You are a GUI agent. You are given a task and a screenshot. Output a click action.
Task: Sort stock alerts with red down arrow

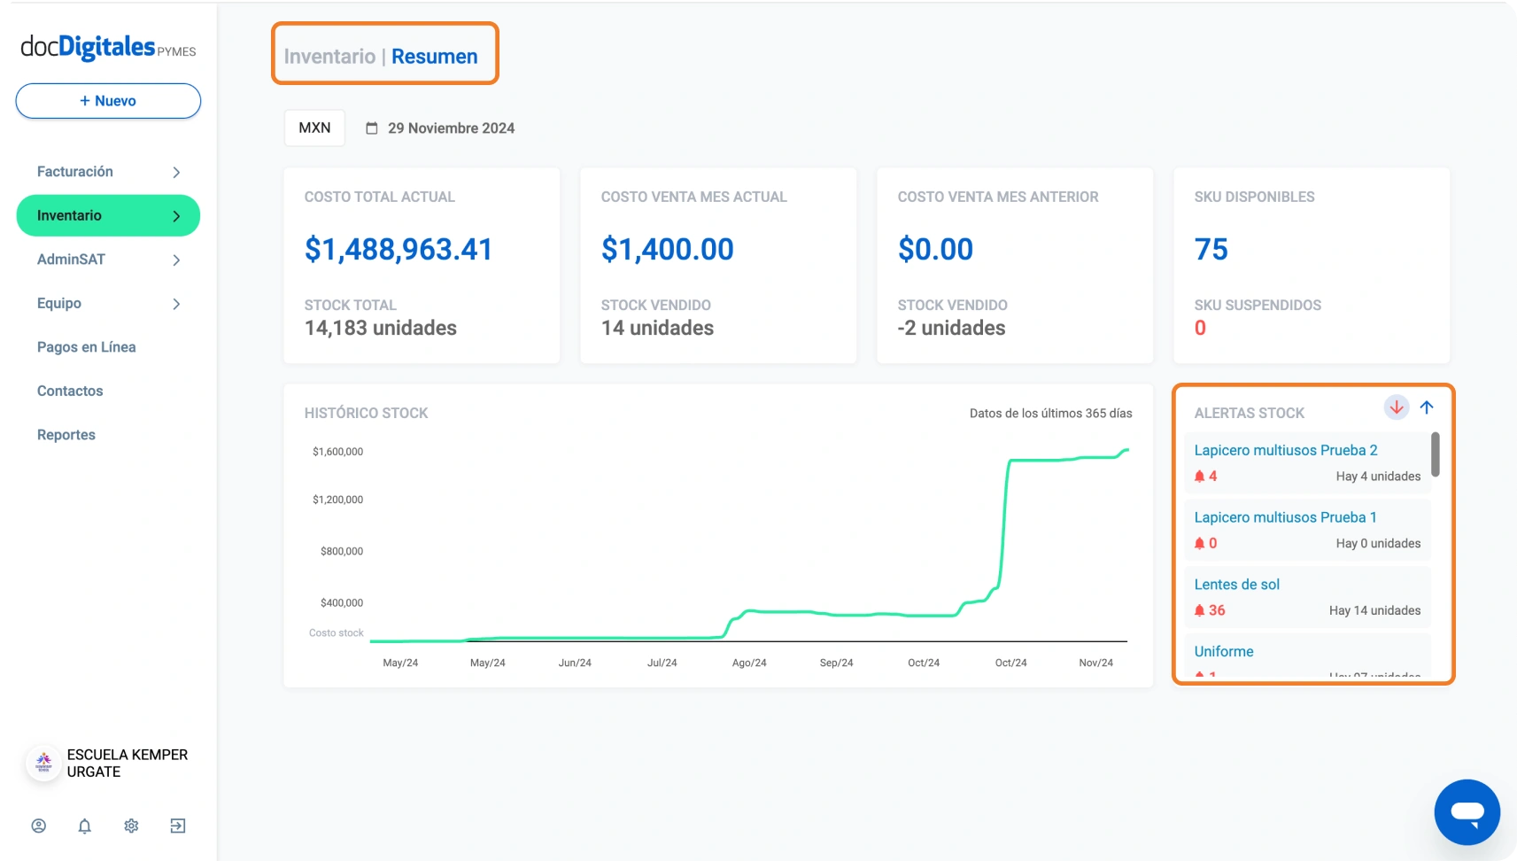pos(1397,407)
